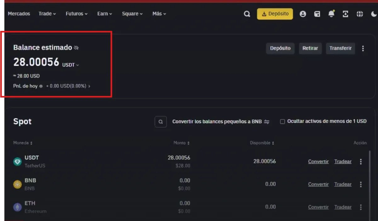
Task: Hide balance with the eye icon
Action: tap(76, 48)
